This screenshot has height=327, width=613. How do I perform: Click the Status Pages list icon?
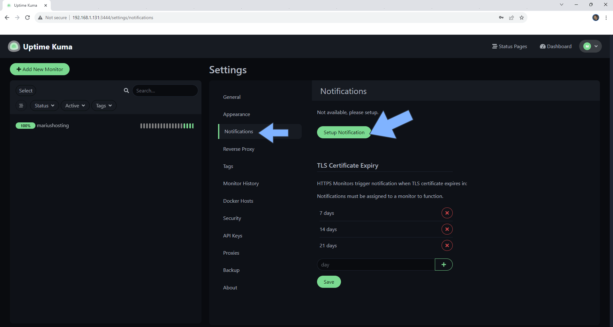pos(494,46)
